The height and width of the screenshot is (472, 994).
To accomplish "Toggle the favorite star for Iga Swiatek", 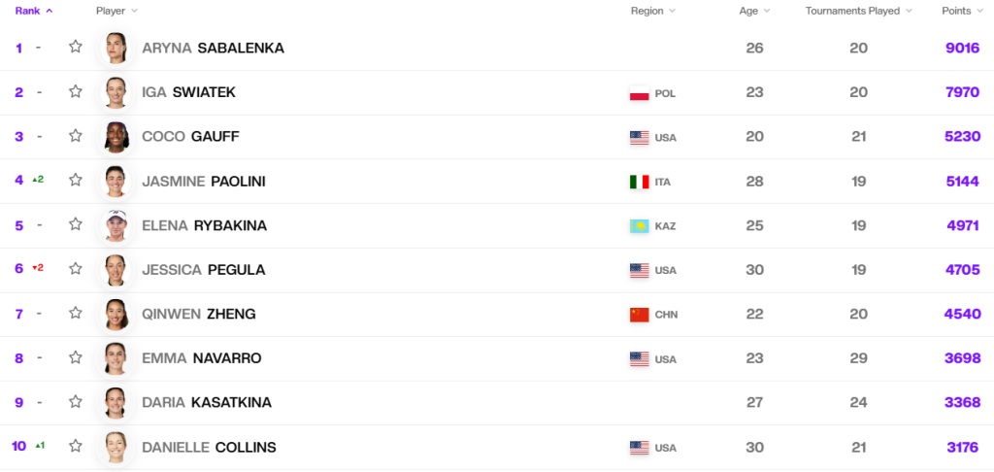I will tap(76, 91).
